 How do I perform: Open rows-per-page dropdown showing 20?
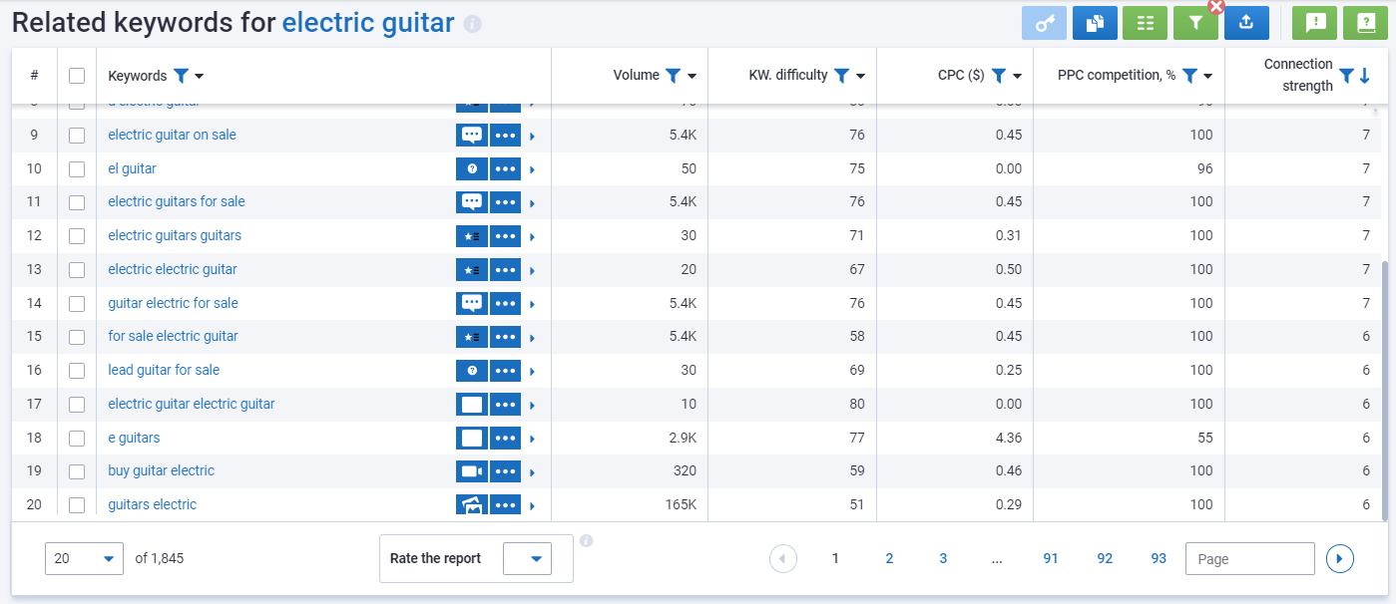84,559
